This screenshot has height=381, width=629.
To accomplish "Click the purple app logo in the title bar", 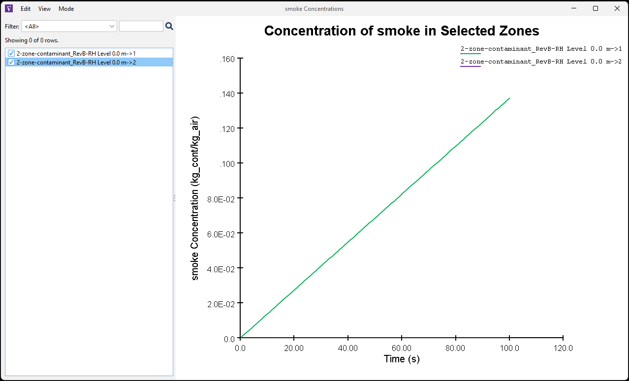I will click(x=8, y=8).
